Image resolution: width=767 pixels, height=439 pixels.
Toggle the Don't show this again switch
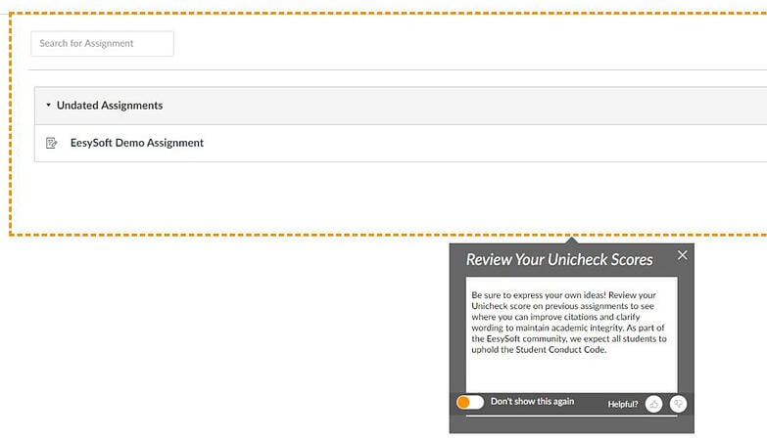(x=470, y=403)
